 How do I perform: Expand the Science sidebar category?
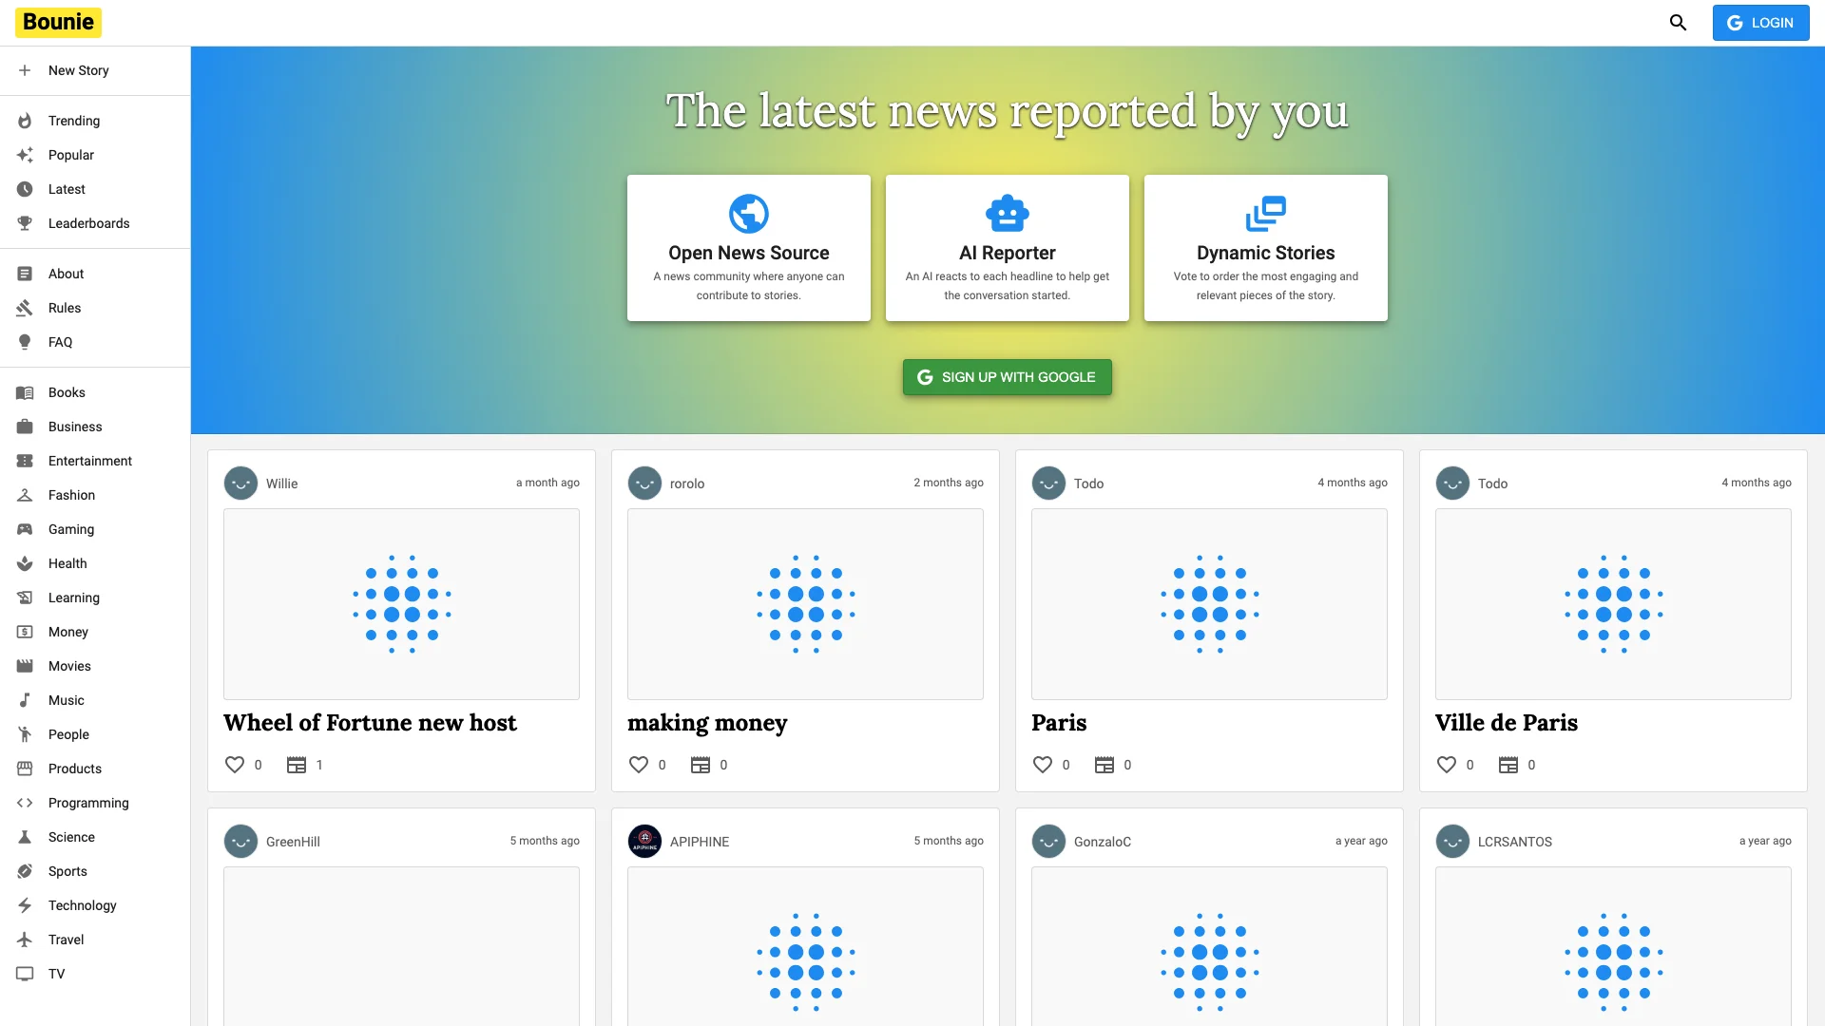click(x=71, y=837)
